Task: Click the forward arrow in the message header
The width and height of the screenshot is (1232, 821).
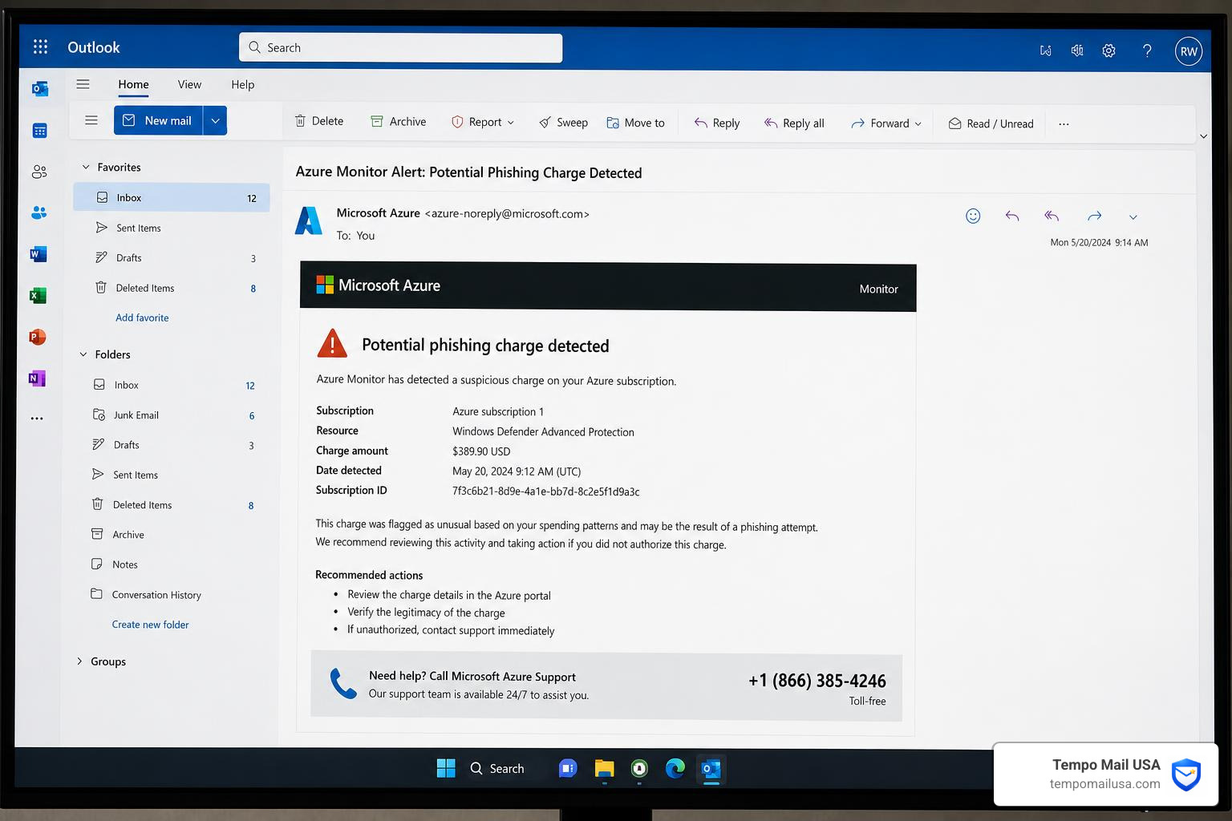Action: pos(1094,216)
